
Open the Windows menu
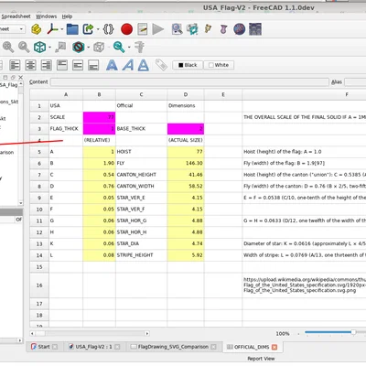click(x=46, y=16)
